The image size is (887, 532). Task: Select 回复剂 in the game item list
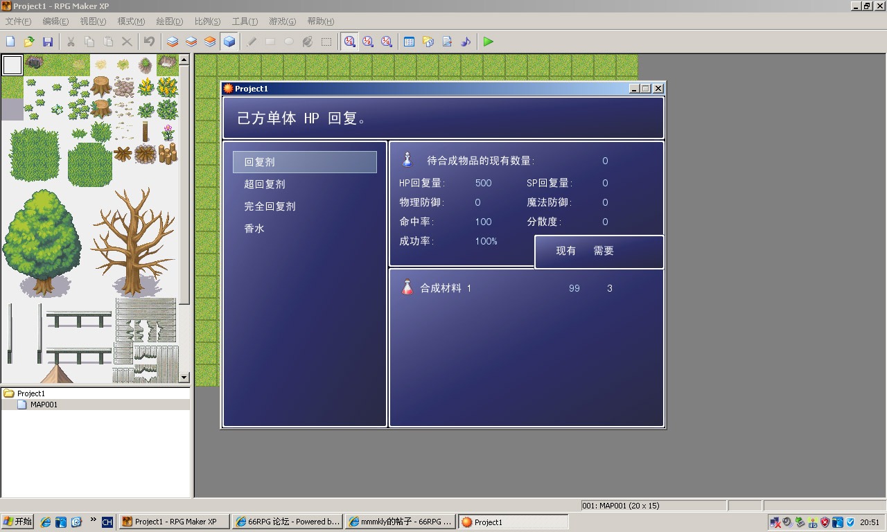pyautogui.click(x=305, y=162)
